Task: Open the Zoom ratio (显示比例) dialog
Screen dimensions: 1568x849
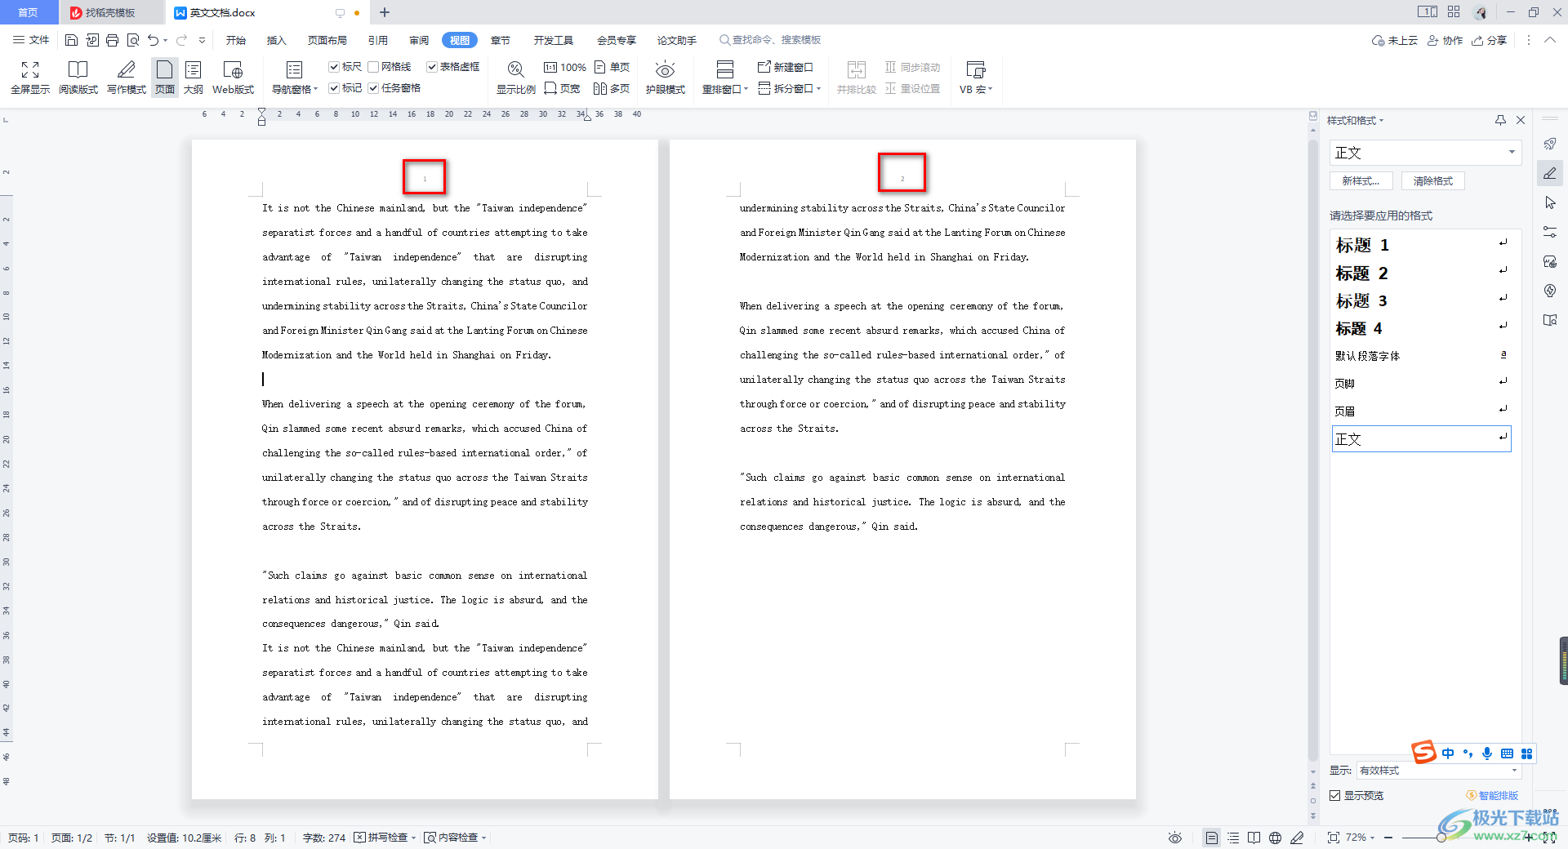Action: pos(516,78)
